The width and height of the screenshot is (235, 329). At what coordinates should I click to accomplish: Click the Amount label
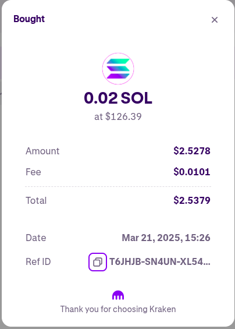pyautogui.click(x=42, y=151)
